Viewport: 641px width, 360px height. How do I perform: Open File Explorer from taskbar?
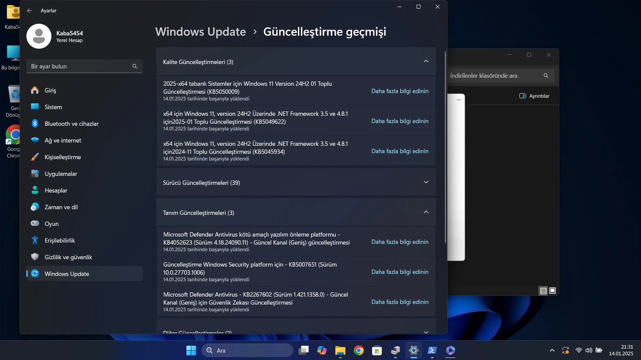click(x=340, y=350)
